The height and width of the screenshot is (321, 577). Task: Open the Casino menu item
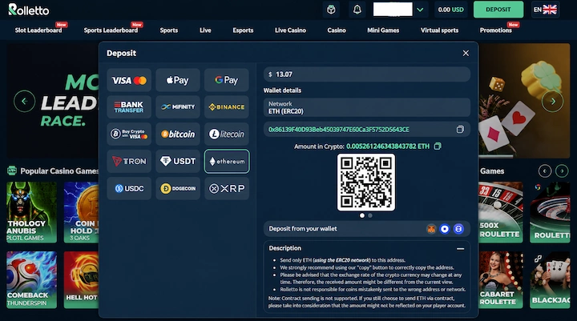337,30
